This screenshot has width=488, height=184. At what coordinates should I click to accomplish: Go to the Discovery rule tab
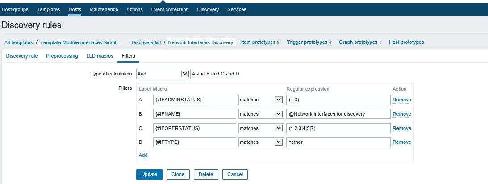point(22,56)
